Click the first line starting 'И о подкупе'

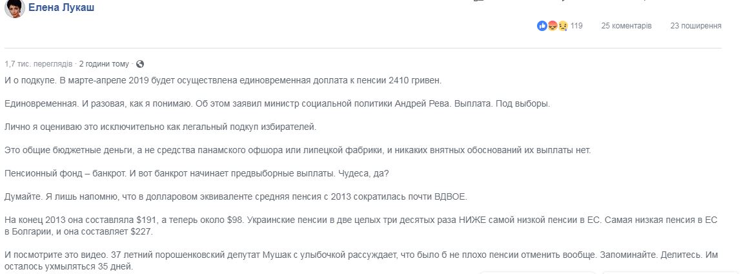[222, 81]
